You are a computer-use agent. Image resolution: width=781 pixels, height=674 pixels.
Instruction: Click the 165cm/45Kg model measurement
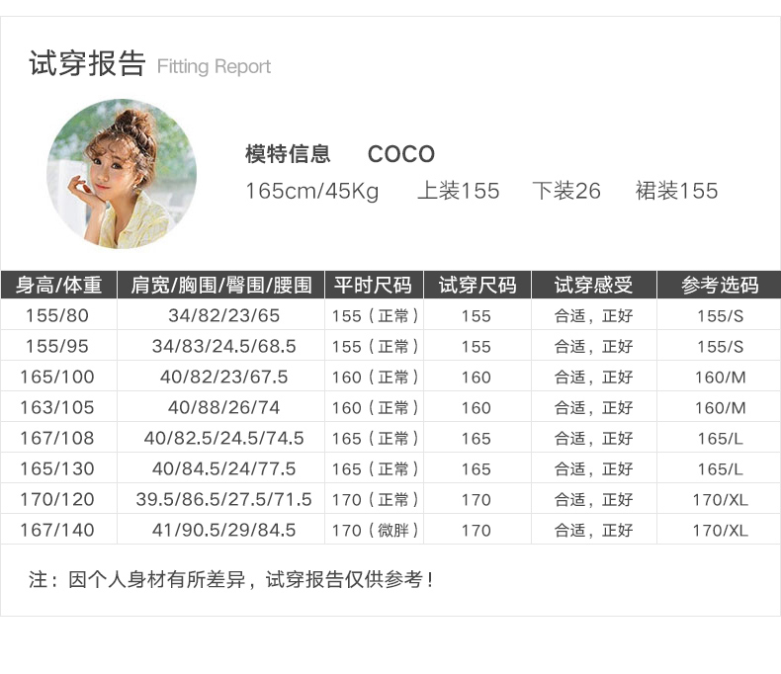pos(312,191)
